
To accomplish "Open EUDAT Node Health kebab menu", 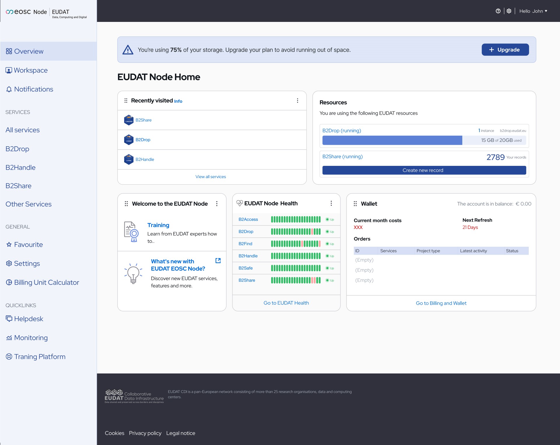I will coord(331,203).
